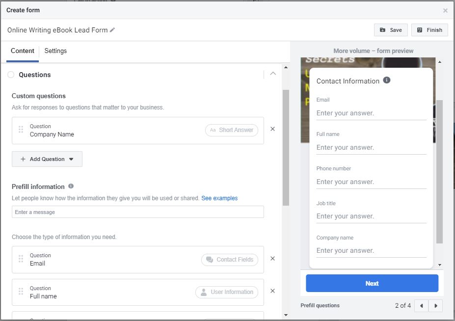Open the See examples link
The height and width of the screenshot is (321, 455).
tap(219, 198)
